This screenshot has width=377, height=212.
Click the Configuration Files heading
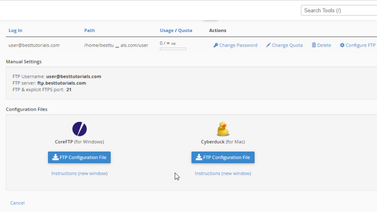click(x=26, y=109)
